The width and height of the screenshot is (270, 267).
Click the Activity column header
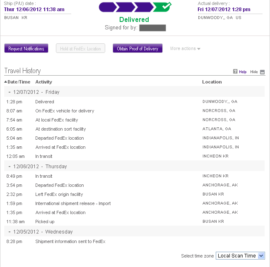pyautogui.click(x=44, y=82)
